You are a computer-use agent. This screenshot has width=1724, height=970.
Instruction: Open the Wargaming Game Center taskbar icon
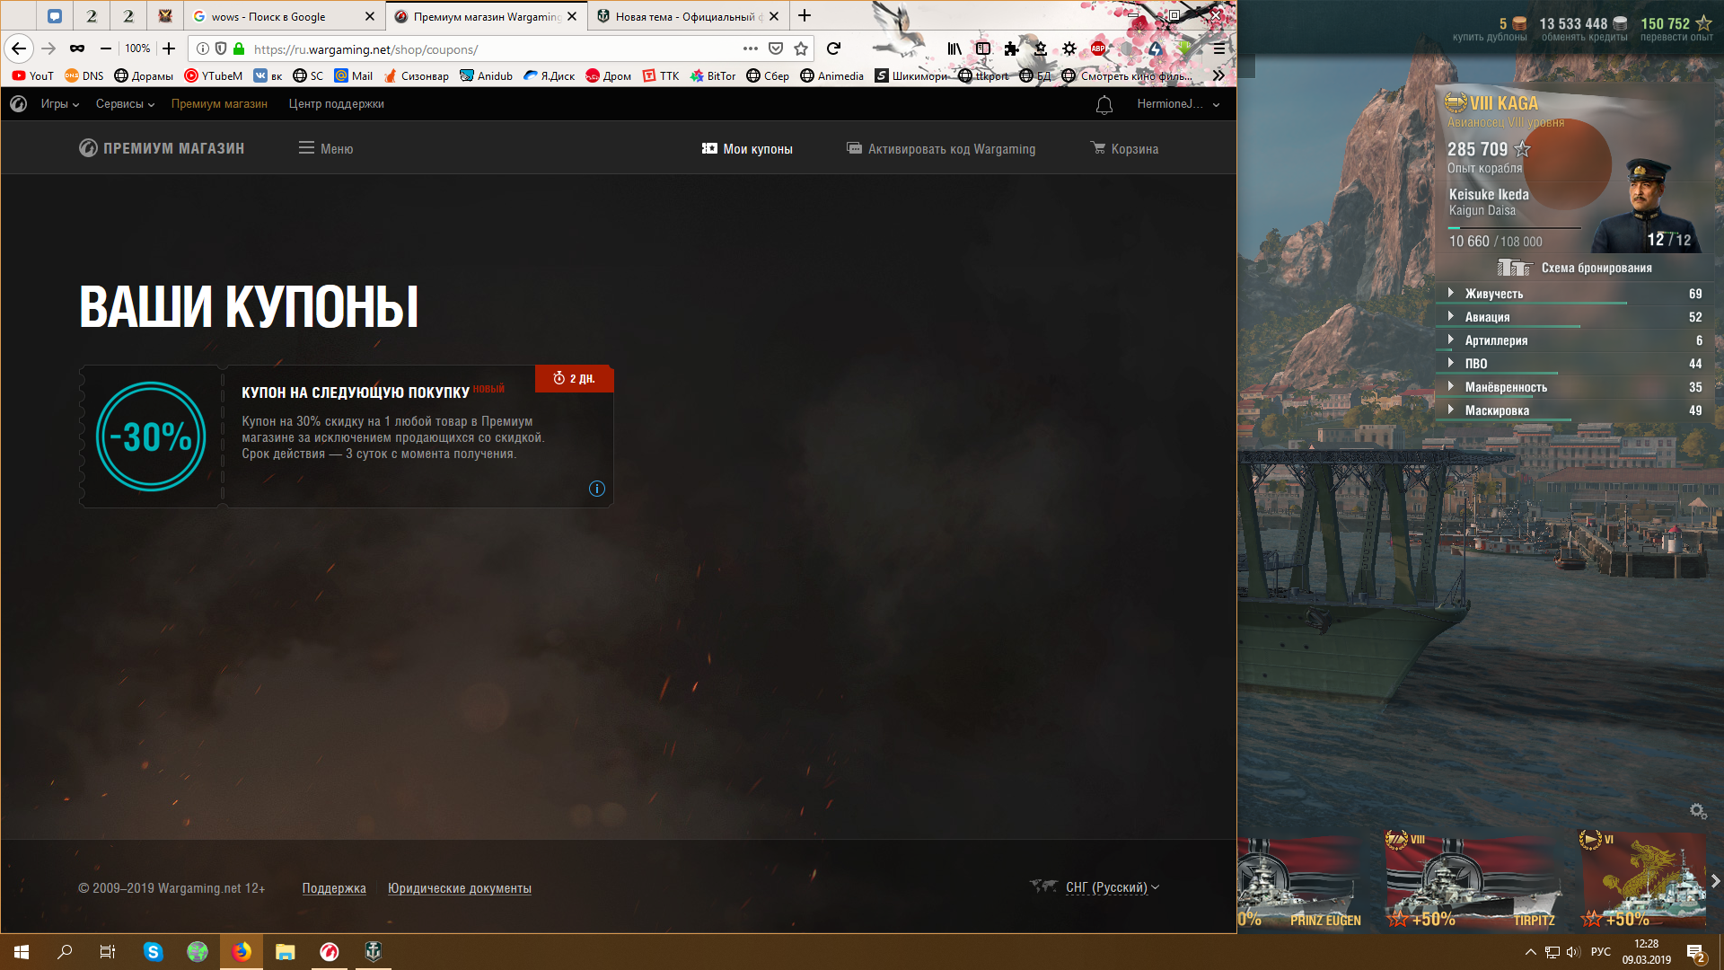(330, 952)
